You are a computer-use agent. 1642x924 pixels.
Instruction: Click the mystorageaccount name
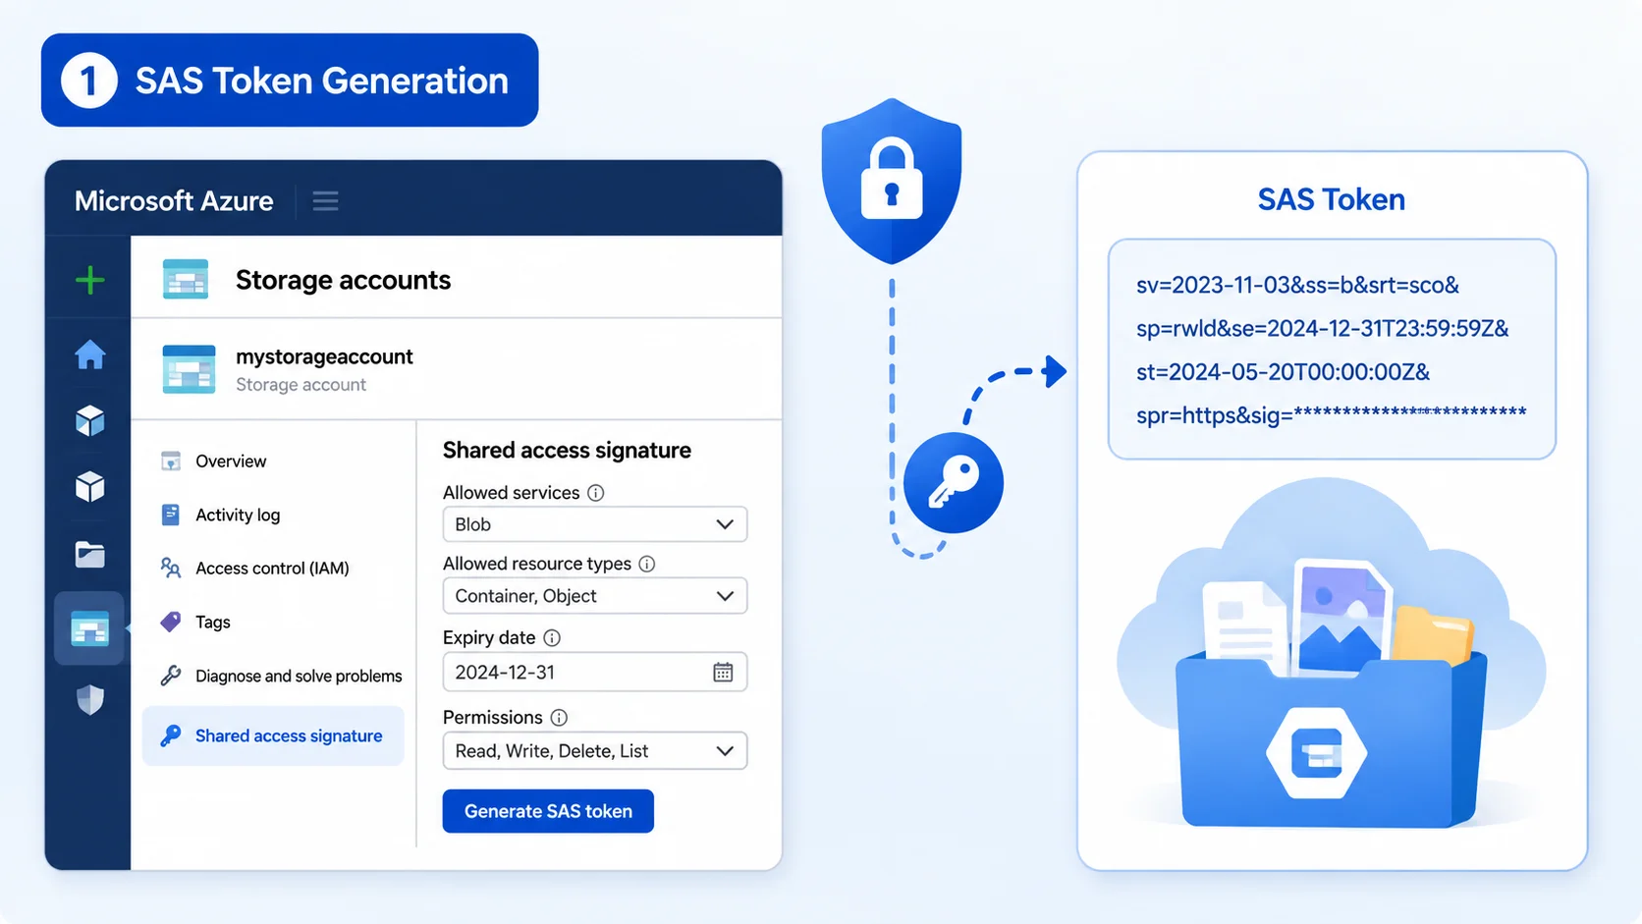(324, 356)
